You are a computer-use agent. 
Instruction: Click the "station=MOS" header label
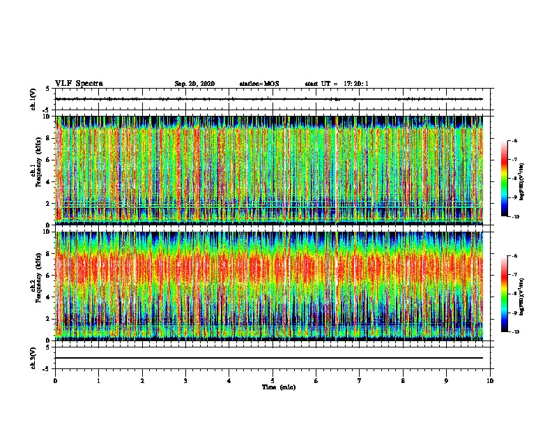coord(259,84)
